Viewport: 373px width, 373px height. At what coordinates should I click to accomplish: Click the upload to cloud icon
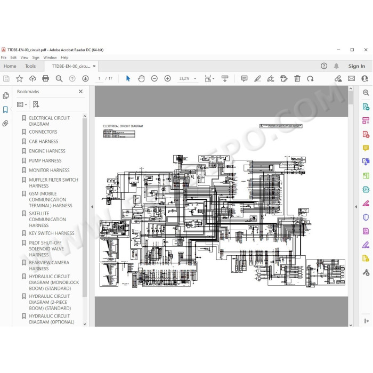tap(33, 78)
